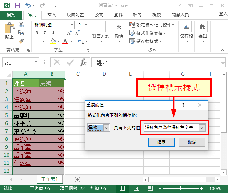The height and width of the screenshot is (193, 228).
Task: Click the yellow fill color swatch
Action: pyautogui.click(x=53, y=41)
